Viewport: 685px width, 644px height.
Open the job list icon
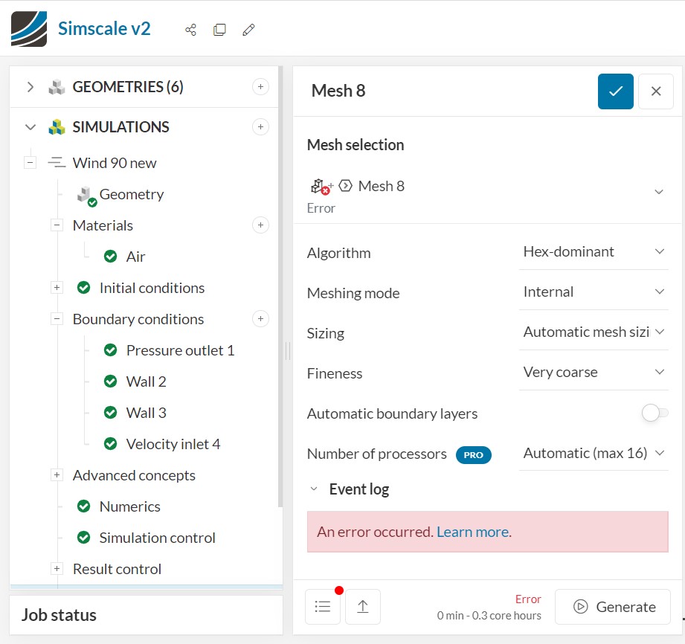pos(323,607)
